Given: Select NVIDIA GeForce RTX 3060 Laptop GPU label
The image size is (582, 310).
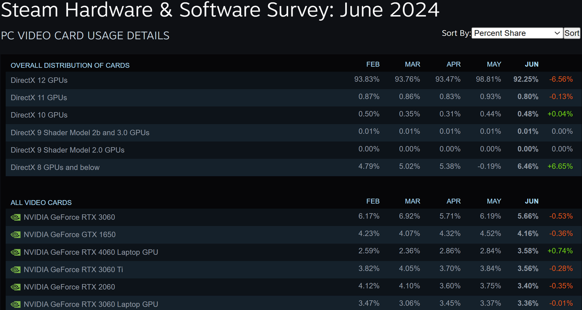Looking at the screenshot, I should 91,304.
